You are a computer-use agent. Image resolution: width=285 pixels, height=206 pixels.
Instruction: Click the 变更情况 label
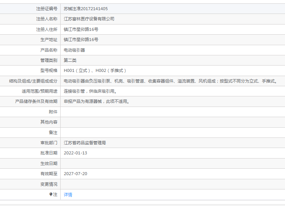pyautogui.click(x=49, y=184)
